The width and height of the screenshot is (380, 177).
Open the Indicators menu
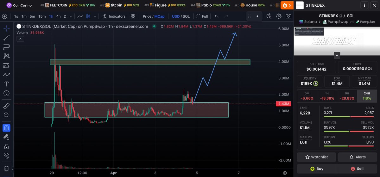pyautogui.click(x=114, y=16)
